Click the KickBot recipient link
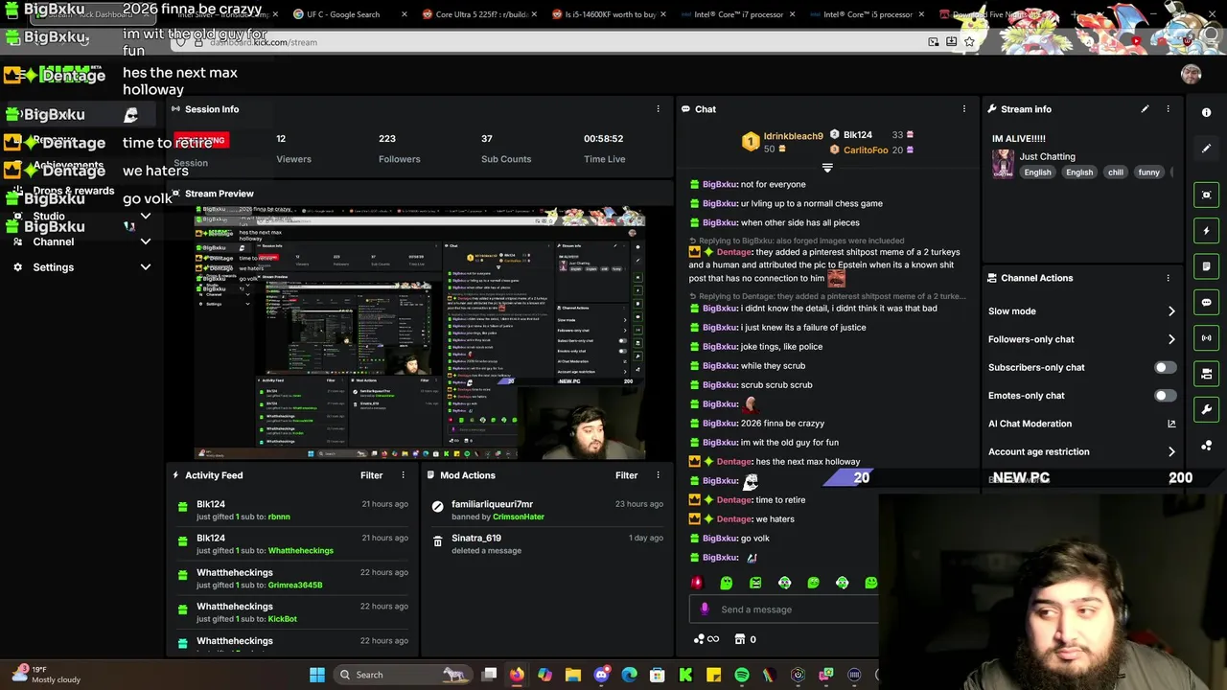Viewport: 1227px width, 690px height. tap(283, 619)
